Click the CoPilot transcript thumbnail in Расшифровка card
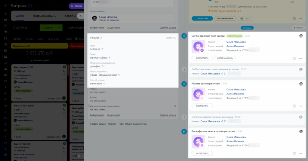 [x=198, y=141]
